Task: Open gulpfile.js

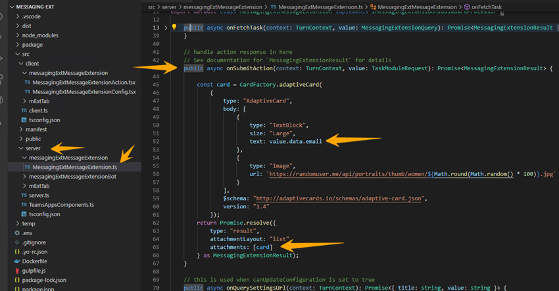Action: coord(34,271)
